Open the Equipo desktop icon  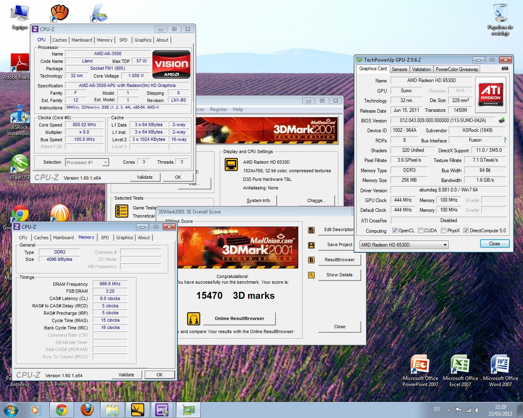19,17
